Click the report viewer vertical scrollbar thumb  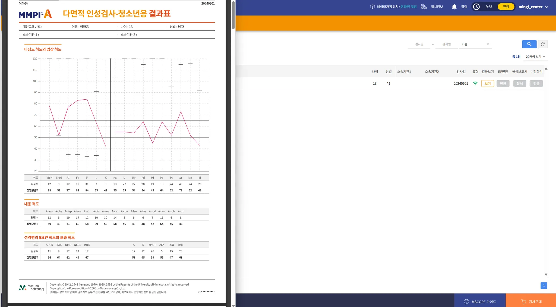coord(233,15)
